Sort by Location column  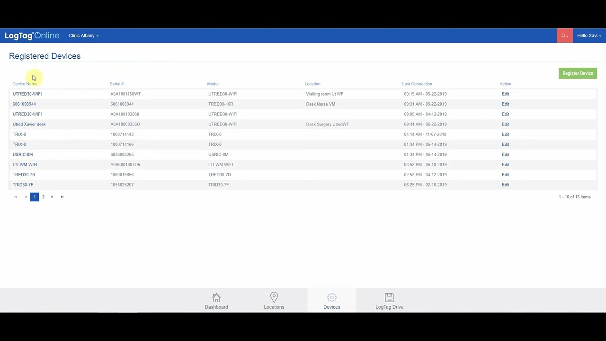point(312,84)
